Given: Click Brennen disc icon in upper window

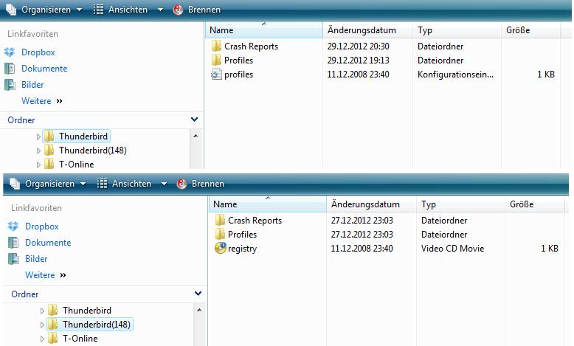Looking at the screenshot, I should click(x=178, y=10).
